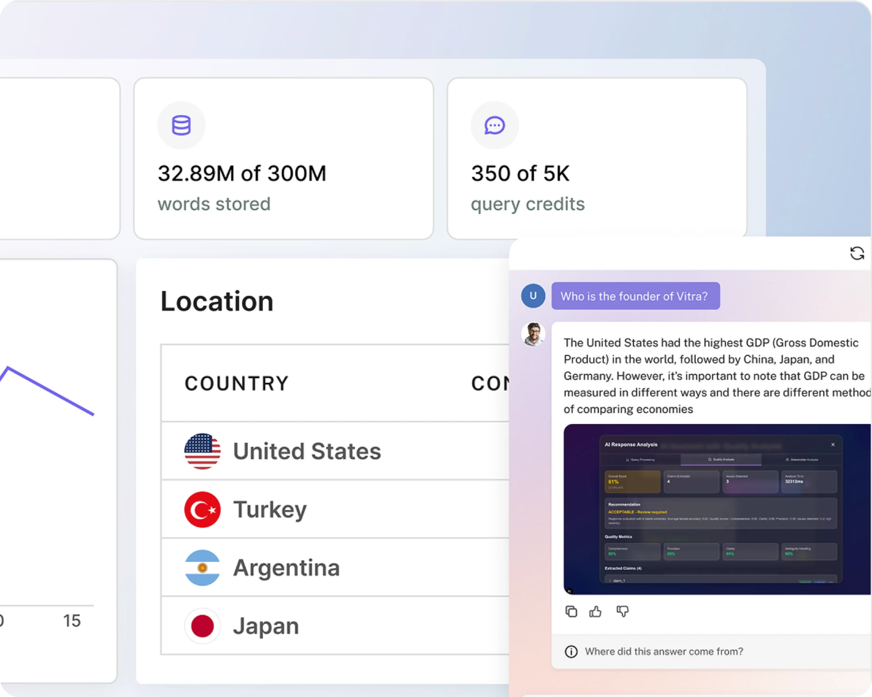Click the database icon above words stored
Image resolution: width=872 pixels, height=697 pixels.
[x=181, y=125]
